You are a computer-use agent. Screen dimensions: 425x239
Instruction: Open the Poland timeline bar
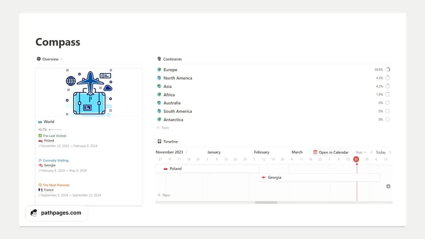point(207,169)
